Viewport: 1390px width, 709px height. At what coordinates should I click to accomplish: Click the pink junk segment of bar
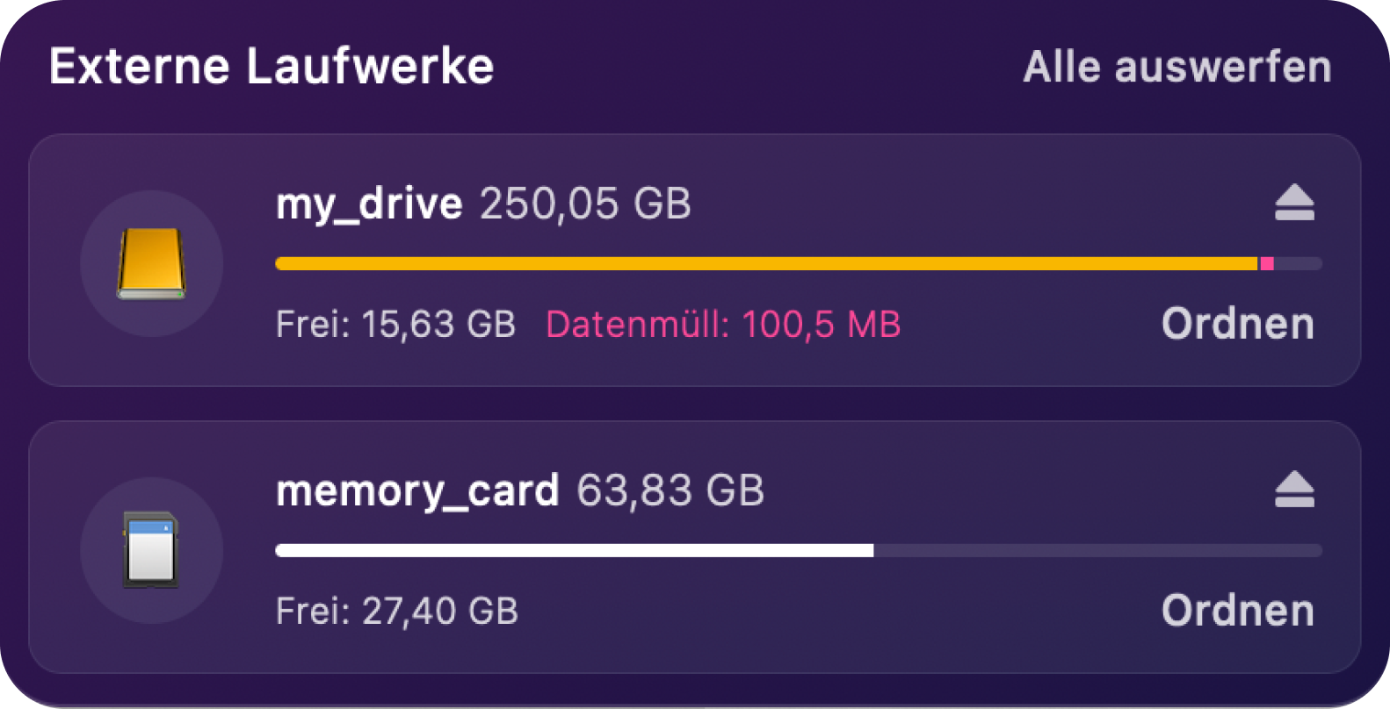pyautogui.click(x=1267, y=263)
